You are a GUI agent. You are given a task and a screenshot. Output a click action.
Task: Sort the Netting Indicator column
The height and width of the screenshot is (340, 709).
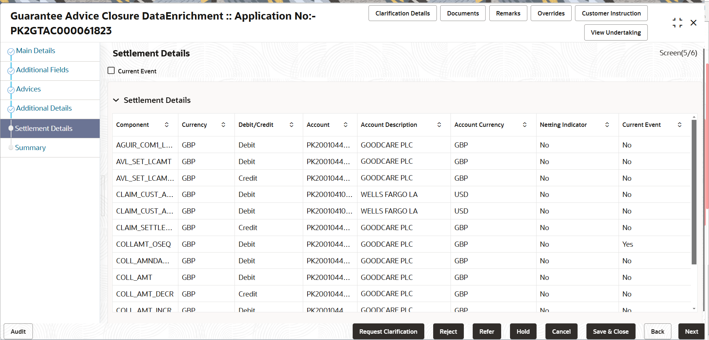pyautogui.click(x=607, y=125)
